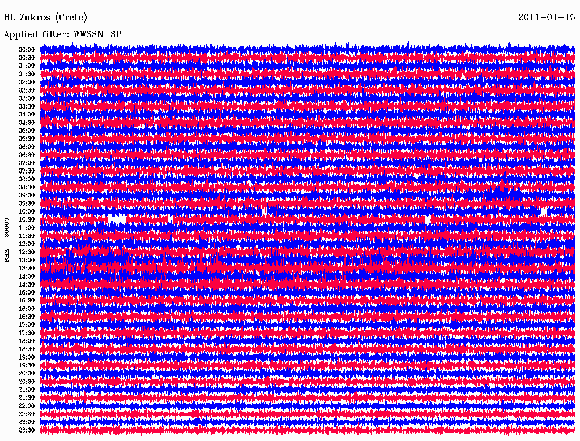Click the vertical 'BHZ - 20000' axis label
This screenshot has height=441, width=580.
click(x=7, y=240)
